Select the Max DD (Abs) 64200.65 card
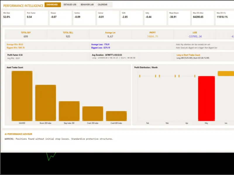This screenshot has height=175, width=234. tap(203, 18)
